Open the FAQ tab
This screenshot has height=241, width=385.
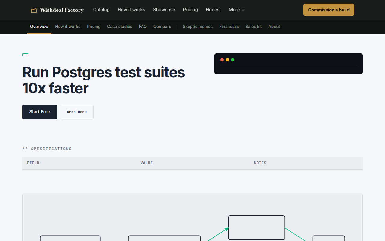(x=143, y=27)
